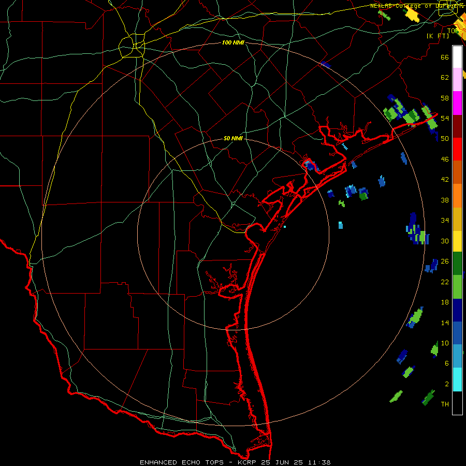Click the yellow 30 kft legend swatch
This screenshot has height=466, width=466.
click(x=457, y=241)
